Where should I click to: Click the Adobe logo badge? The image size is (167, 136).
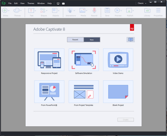tap(132, 27)
